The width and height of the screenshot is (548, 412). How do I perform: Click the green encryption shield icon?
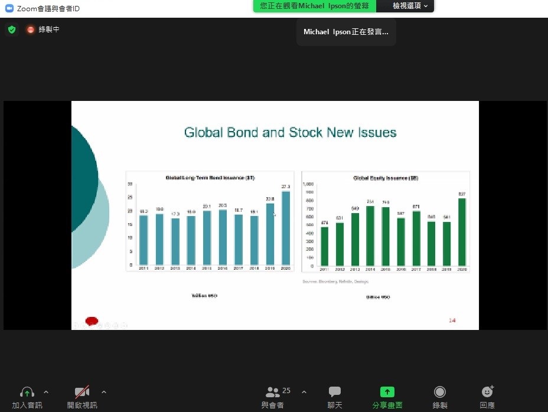12,30
